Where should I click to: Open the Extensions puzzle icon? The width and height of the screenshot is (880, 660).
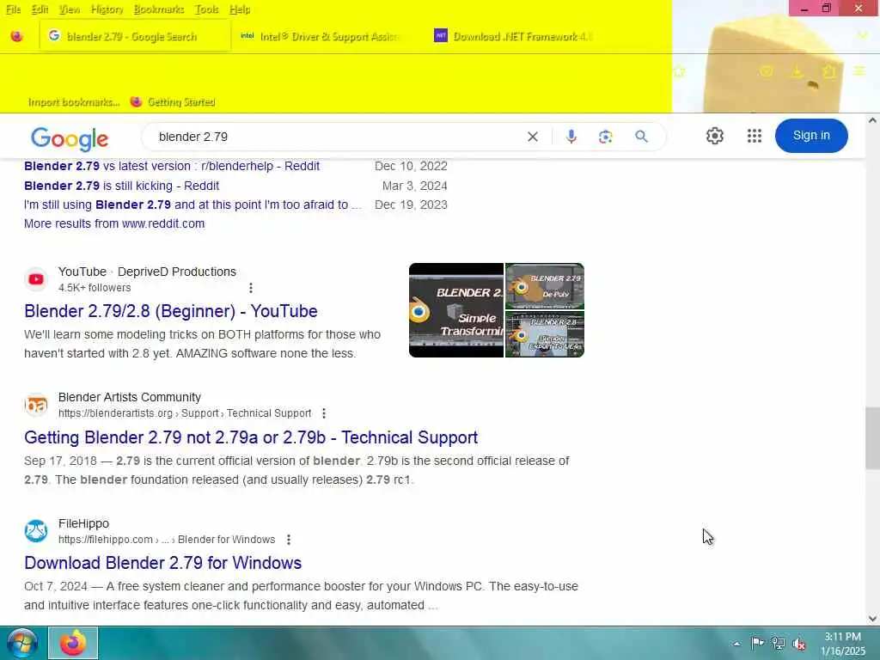pos(829,72)
